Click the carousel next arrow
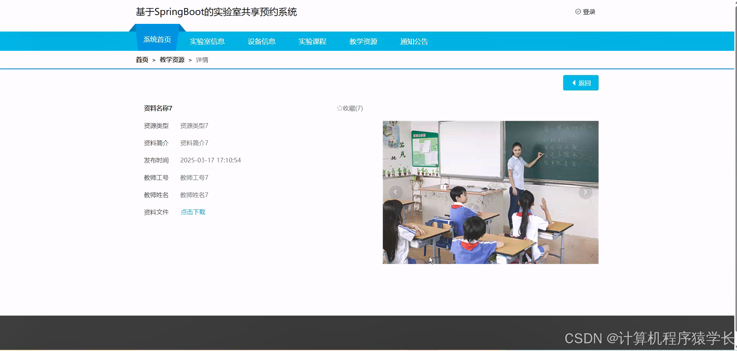The width and height of the screenshot is (737, 351). (585, 192)
